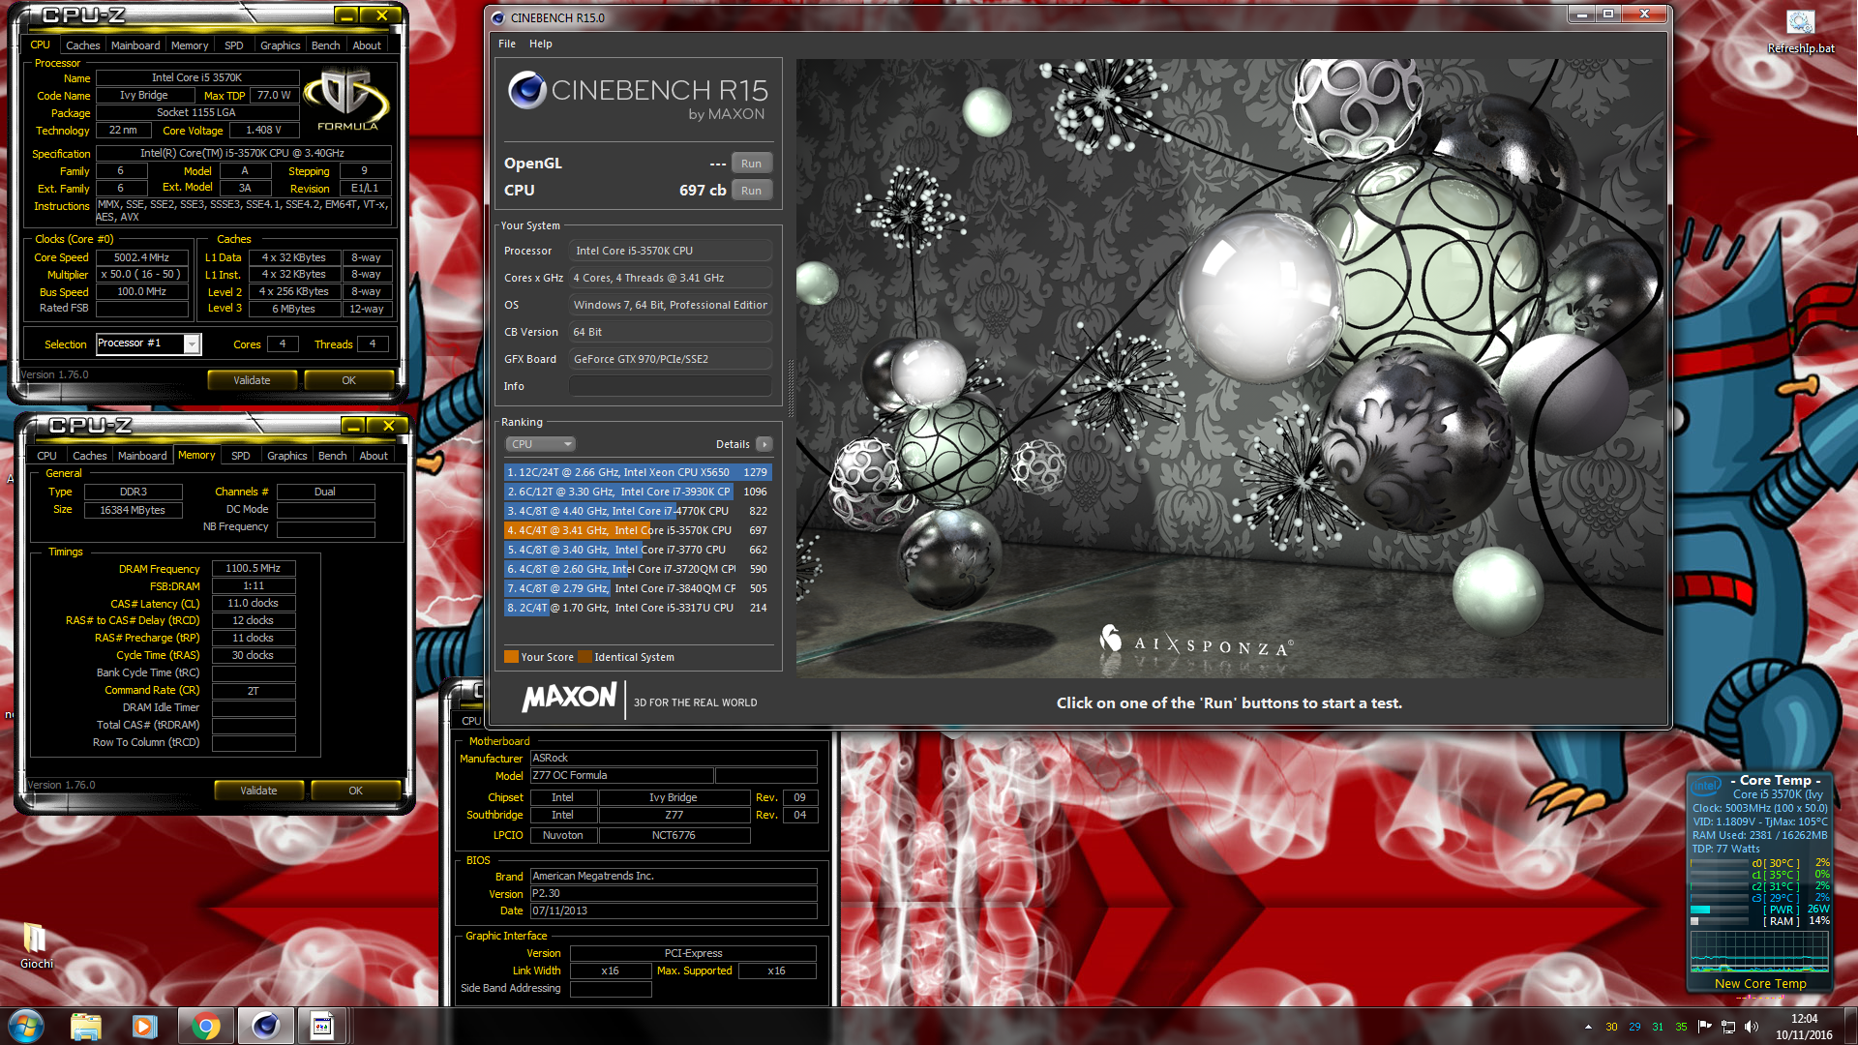This screenshot has width=1858, height=1045.
Task: Open the Help menu in Cinebench
Action: click(541, 44)
